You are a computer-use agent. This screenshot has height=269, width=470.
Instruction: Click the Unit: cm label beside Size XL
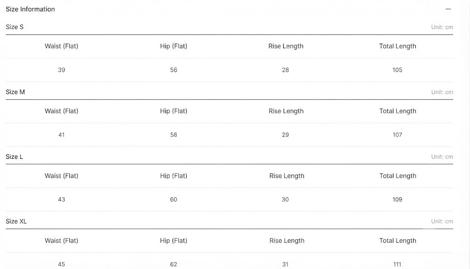[442, 221]
